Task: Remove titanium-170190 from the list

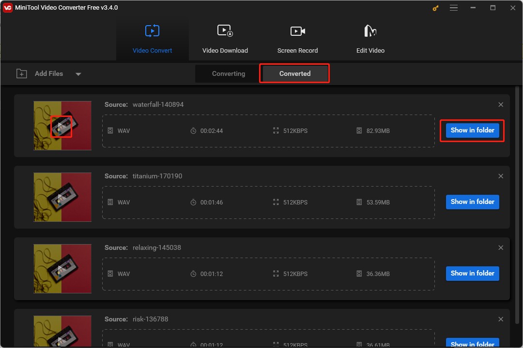Action: [501, 176]
